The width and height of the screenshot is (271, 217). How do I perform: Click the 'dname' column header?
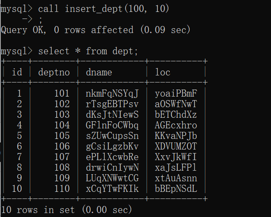[99, 72]
